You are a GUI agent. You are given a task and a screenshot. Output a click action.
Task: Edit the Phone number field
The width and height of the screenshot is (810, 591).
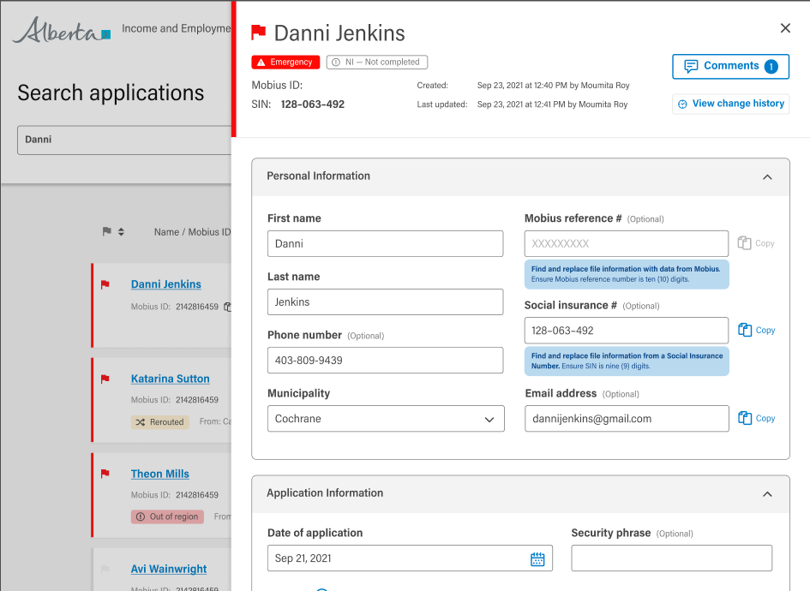point(386,361)
